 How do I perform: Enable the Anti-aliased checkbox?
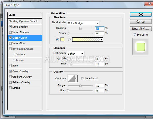tap(82, 78)
